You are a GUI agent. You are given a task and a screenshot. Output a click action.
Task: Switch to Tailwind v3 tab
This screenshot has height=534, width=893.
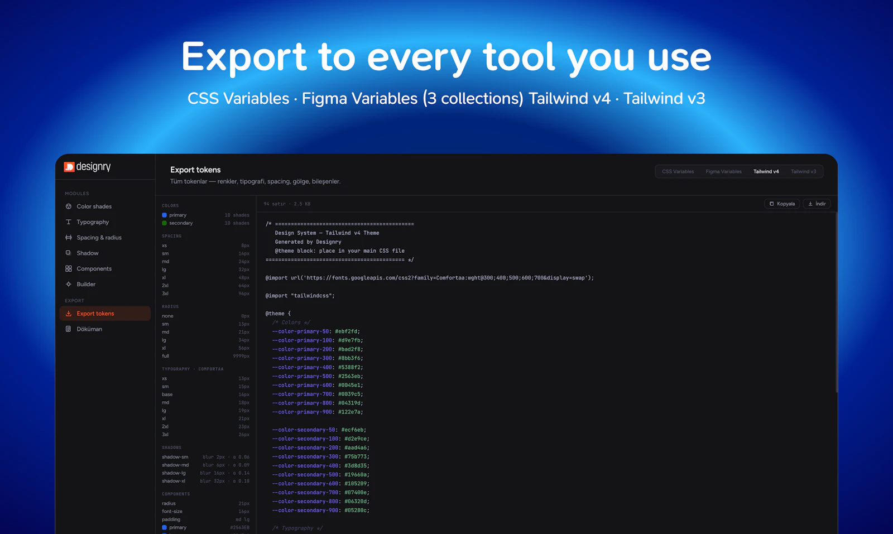pyautogui.click(x=803, y=172)
